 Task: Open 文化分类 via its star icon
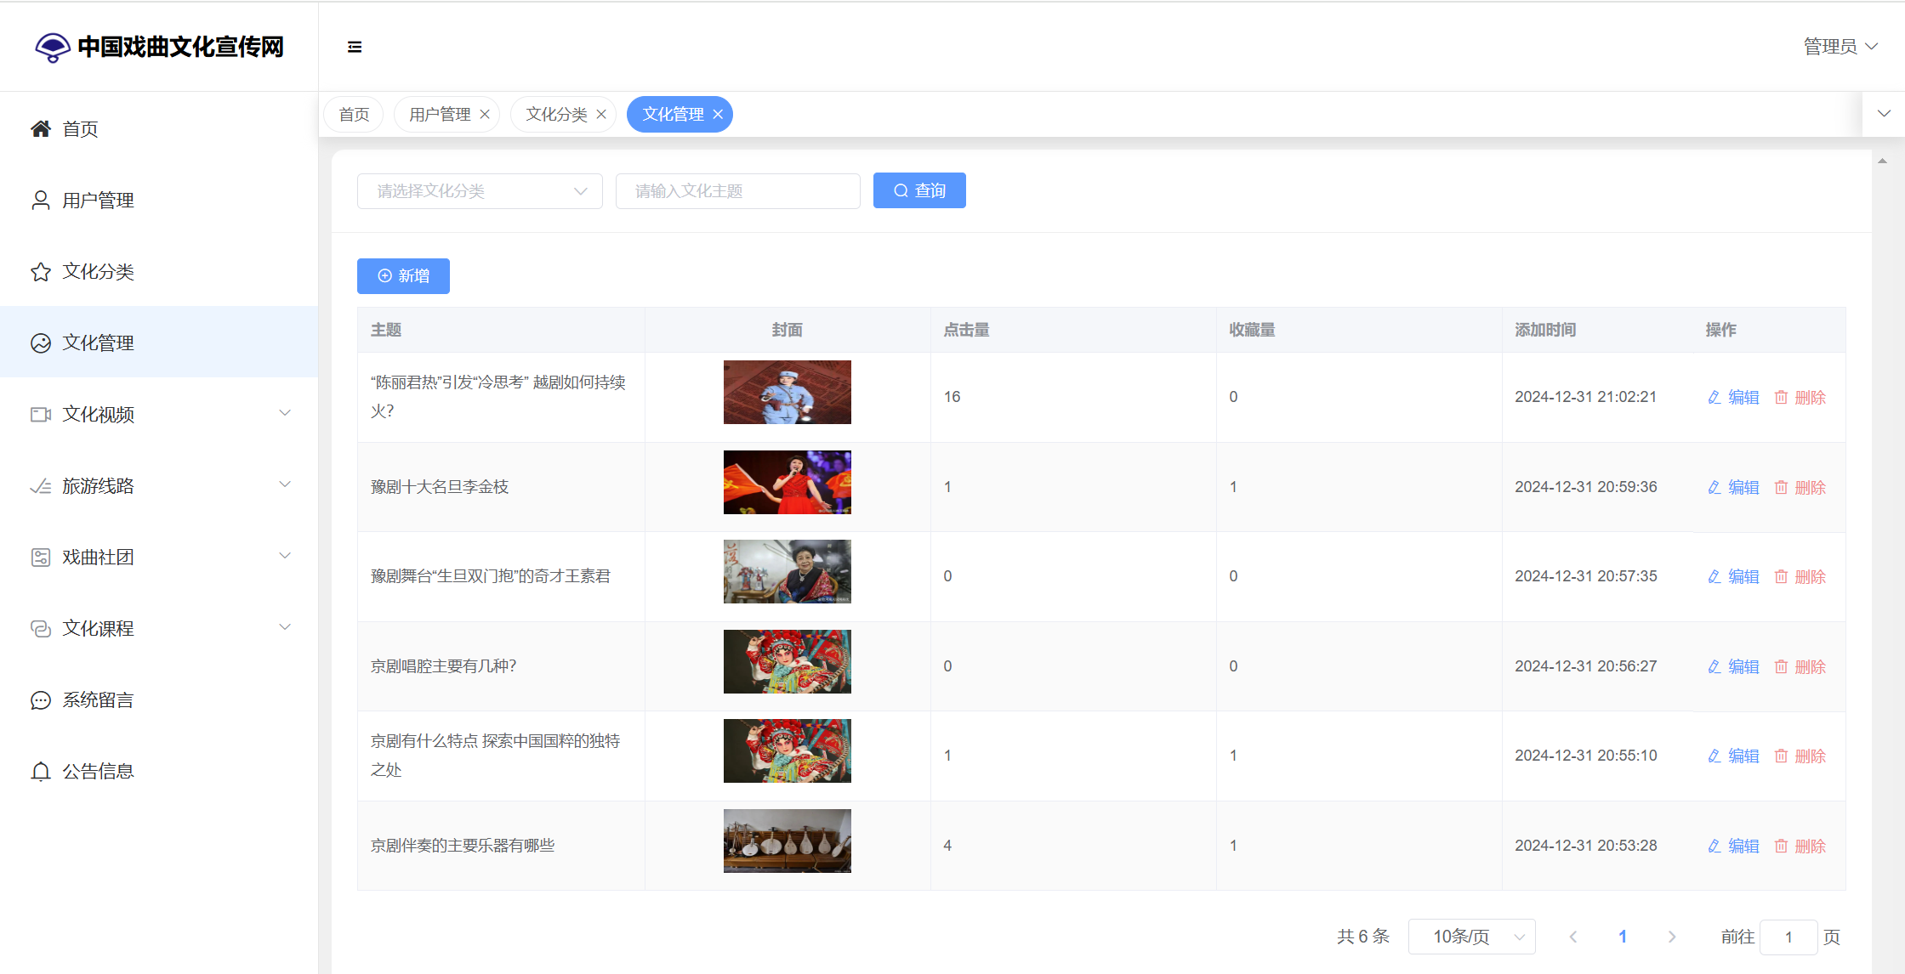point(41,272)
